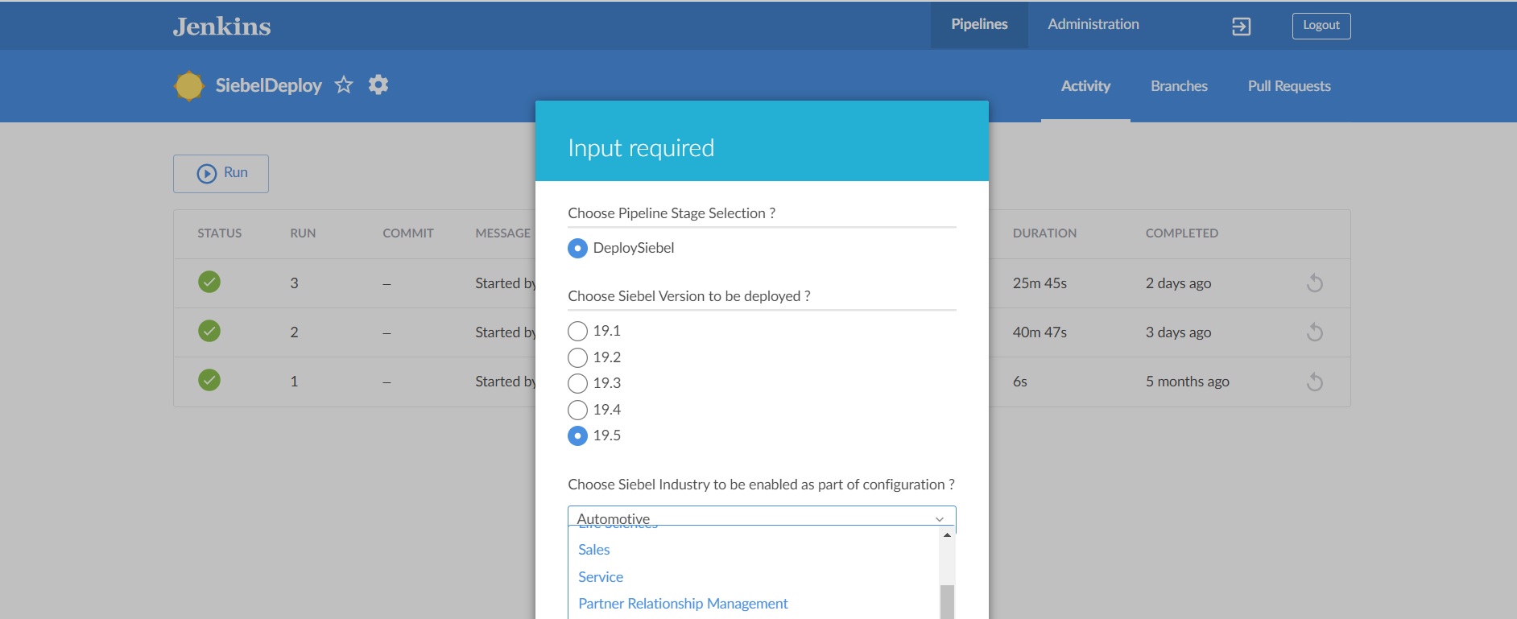Image resolution: width=1517 pixels, height=619 pixels.
Task: Click the Jenkins logo
Action: [221, 27]
